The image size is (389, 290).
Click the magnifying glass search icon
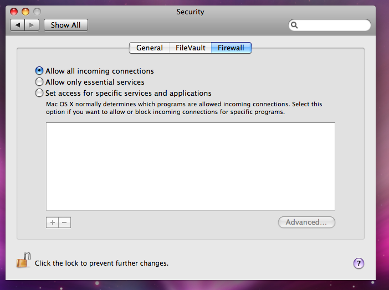tap(294, 25)
